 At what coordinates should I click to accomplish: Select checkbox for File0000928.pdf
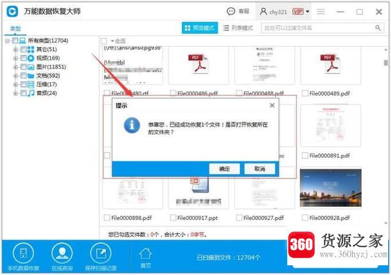tap(305, 218)
